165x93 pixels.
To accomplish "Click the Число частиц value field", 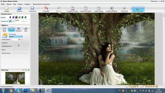I will pyautogui.click(x=16, y=40).
